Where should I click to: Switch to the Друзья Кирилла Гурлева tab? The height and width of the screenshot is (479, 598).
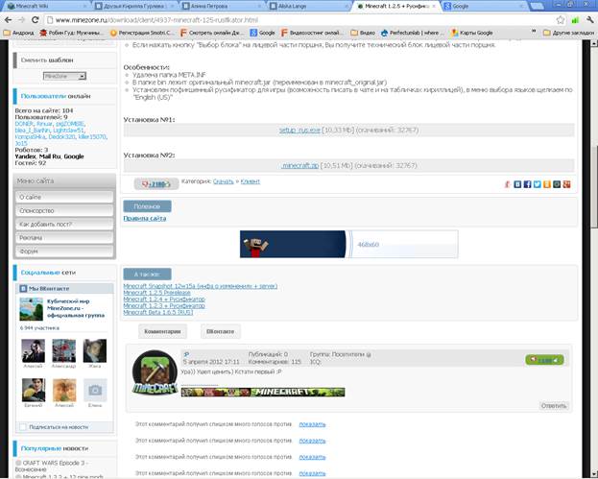pyautogui.click(x=134, y=6)
